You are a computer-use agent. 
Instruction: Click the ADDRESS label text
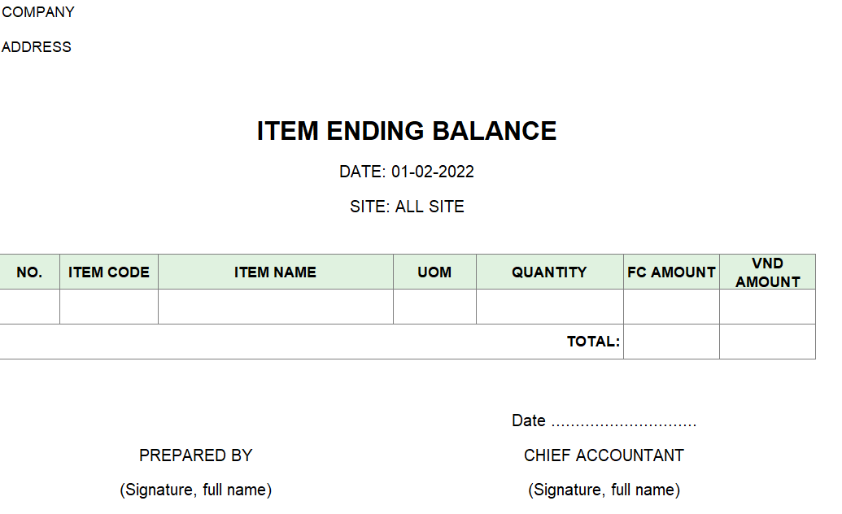coord(37,47)
